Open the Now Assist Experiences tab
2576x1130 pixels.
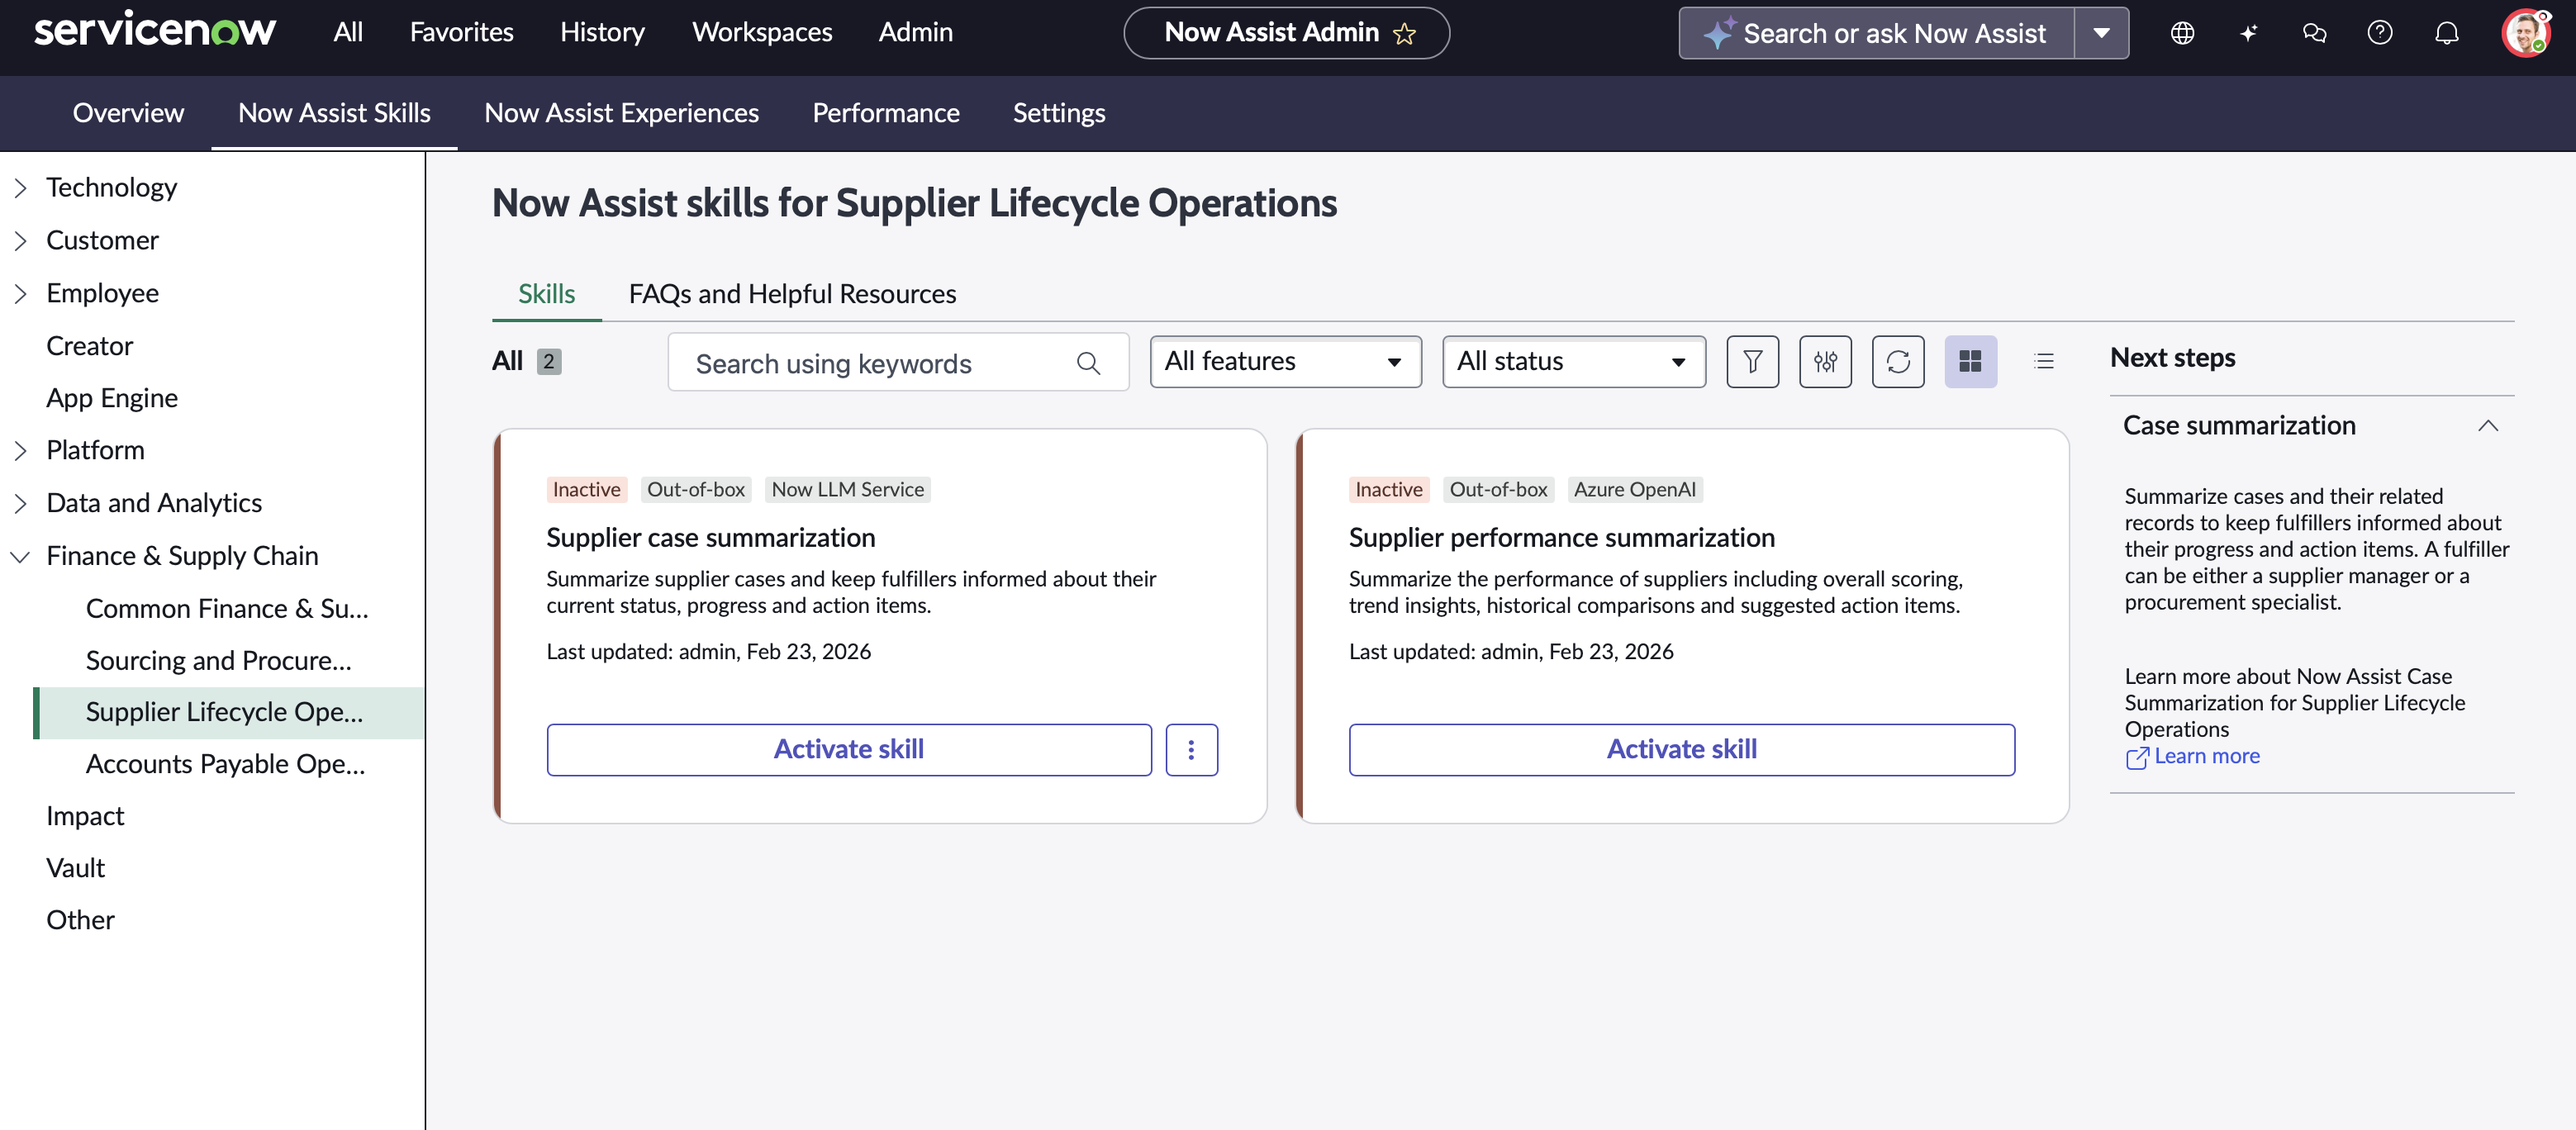point(621,113)
